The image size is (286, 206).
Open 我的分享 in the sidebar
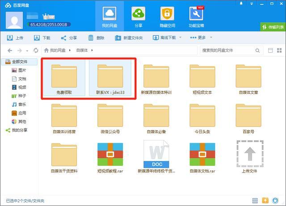point(17,130)
